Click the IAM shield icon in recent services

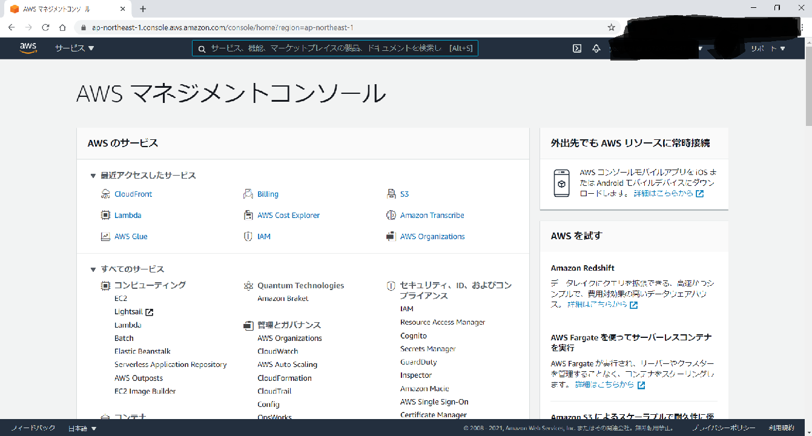click(248, 237)
